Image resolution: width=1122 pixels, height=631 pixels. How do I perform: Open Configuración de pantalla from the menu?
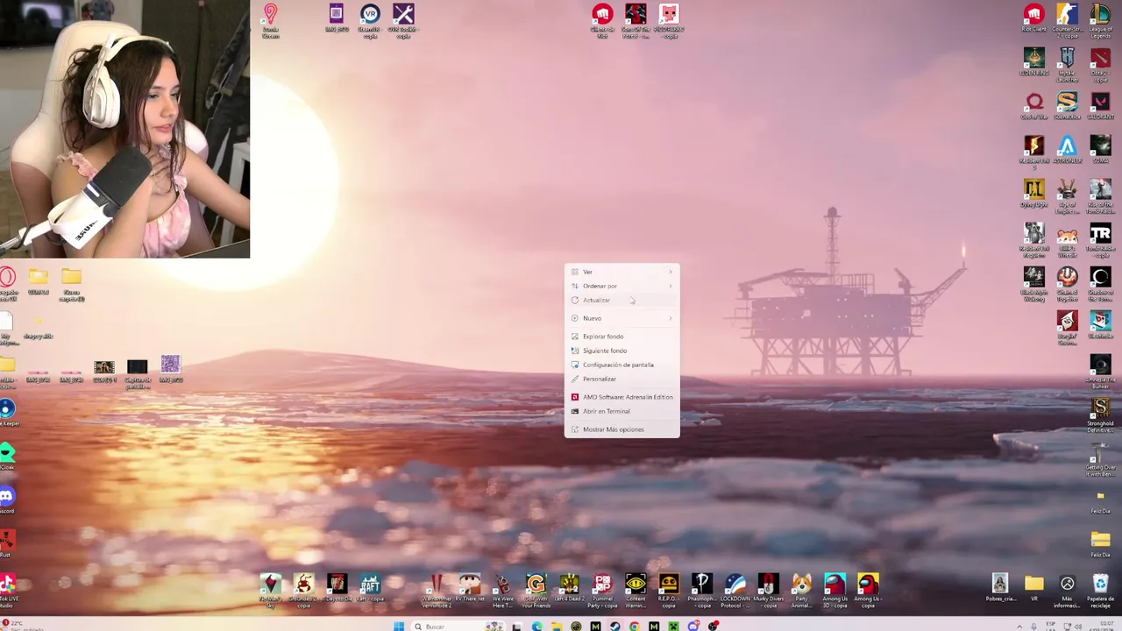coord(621,365)
